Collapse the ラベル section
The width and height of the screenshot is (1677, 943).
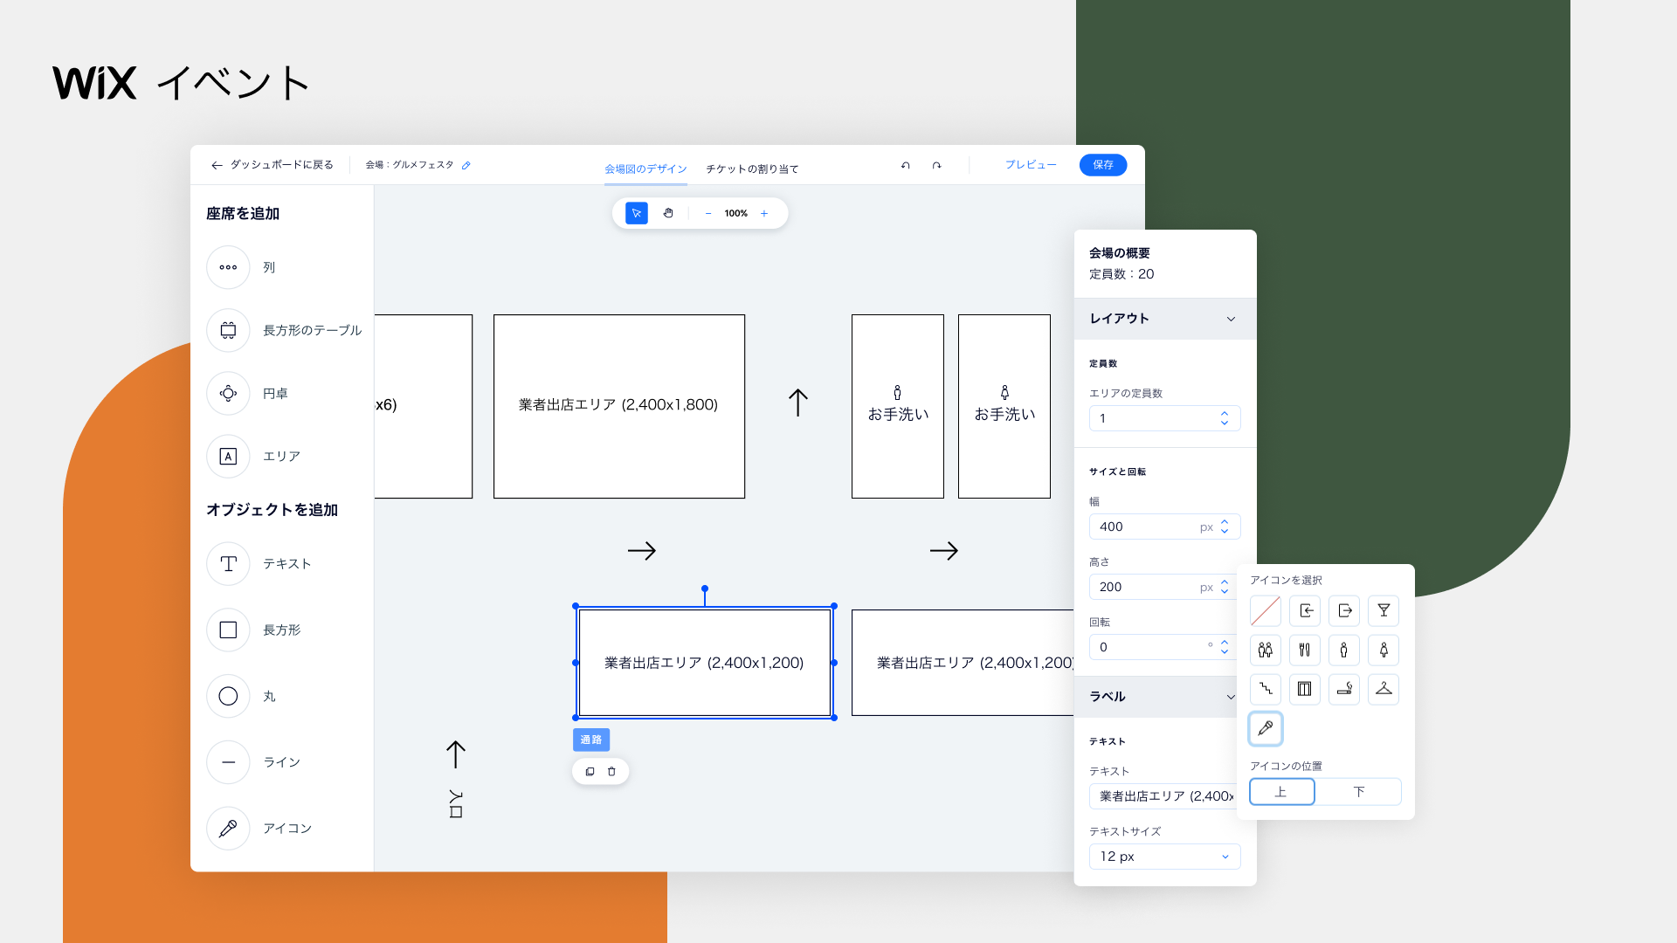pyautogui.click(x=1231, y=697)
